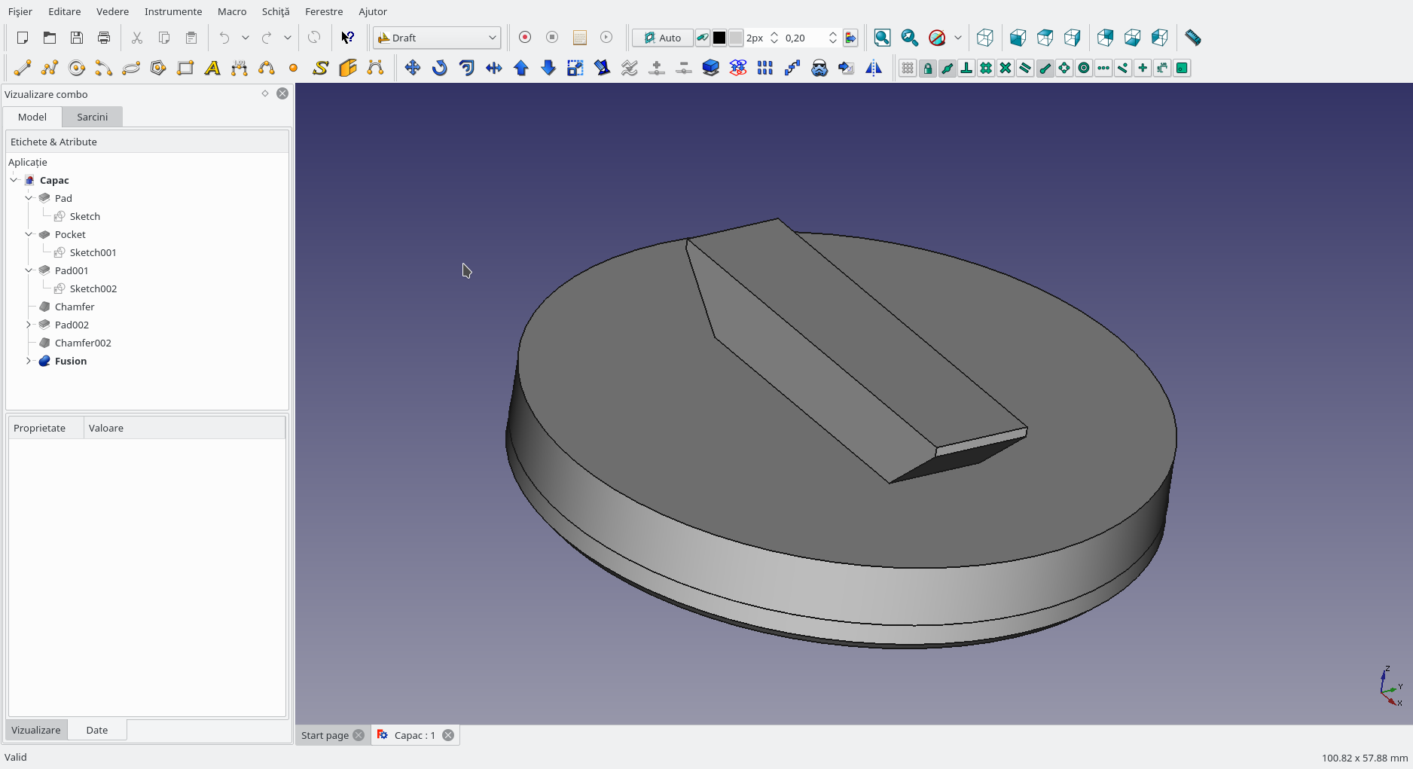1413x769 pixels.
Task: Click the black line color swatch
Action: (719, 38)
